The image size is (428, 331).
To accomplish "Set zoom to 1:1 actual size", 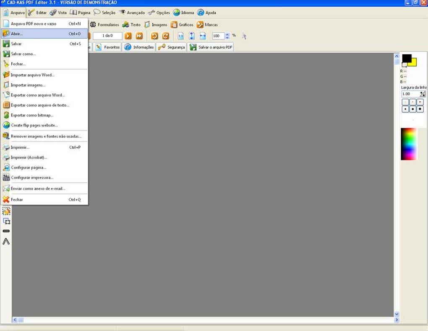I will (180, 36).
